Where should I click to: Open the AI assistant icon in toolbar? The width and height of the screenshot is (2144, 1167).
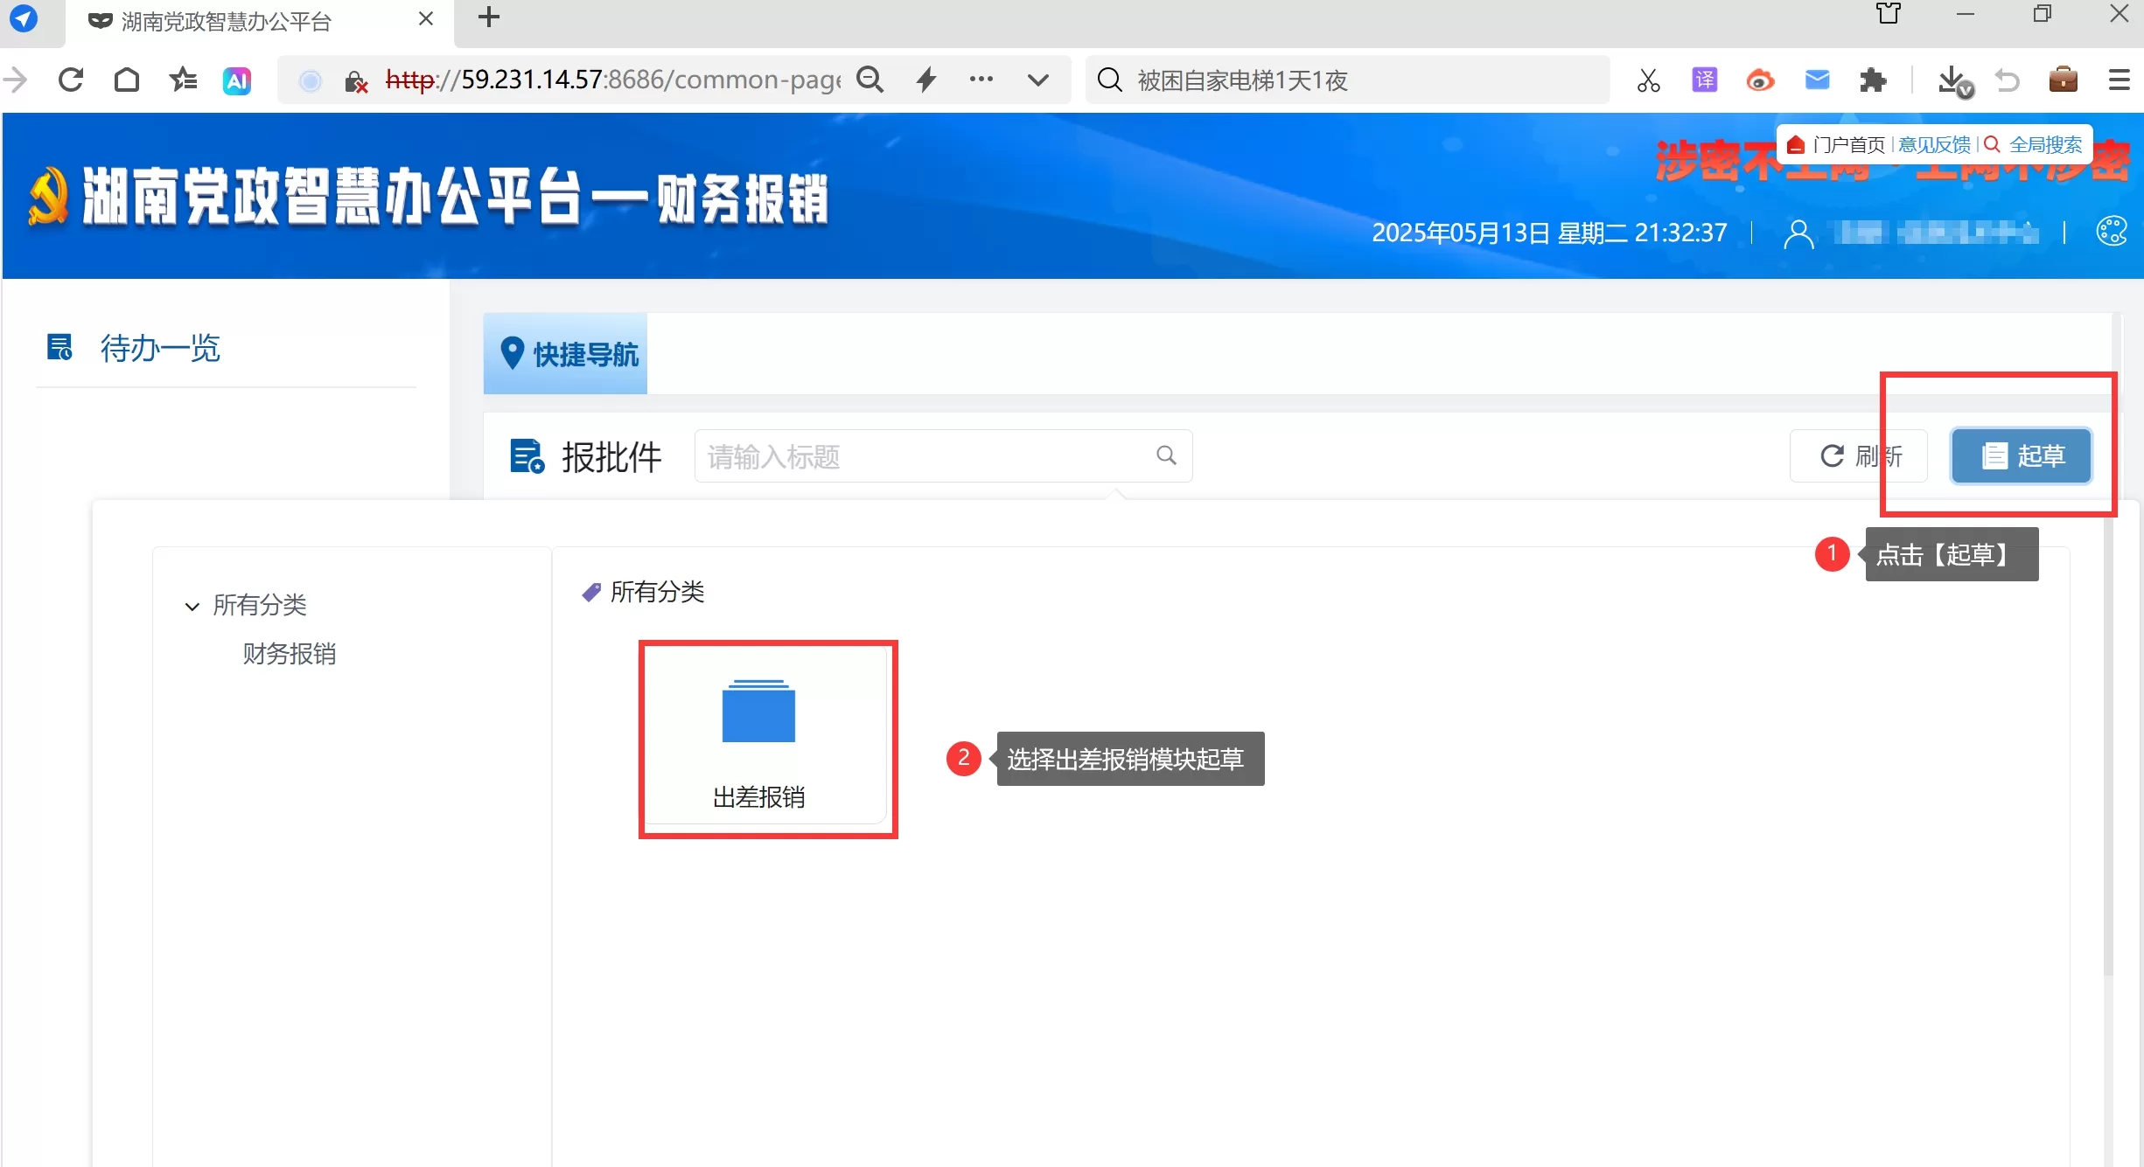pos(237,80)
